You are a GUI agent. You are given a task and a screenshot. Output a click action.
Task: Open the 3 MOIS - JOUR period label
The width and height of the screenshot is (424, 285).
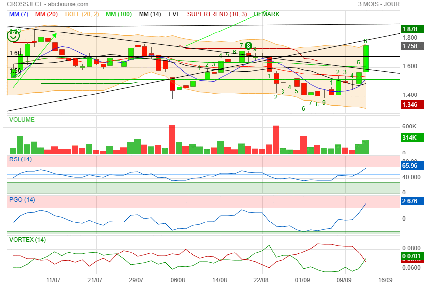coord(379,4)
